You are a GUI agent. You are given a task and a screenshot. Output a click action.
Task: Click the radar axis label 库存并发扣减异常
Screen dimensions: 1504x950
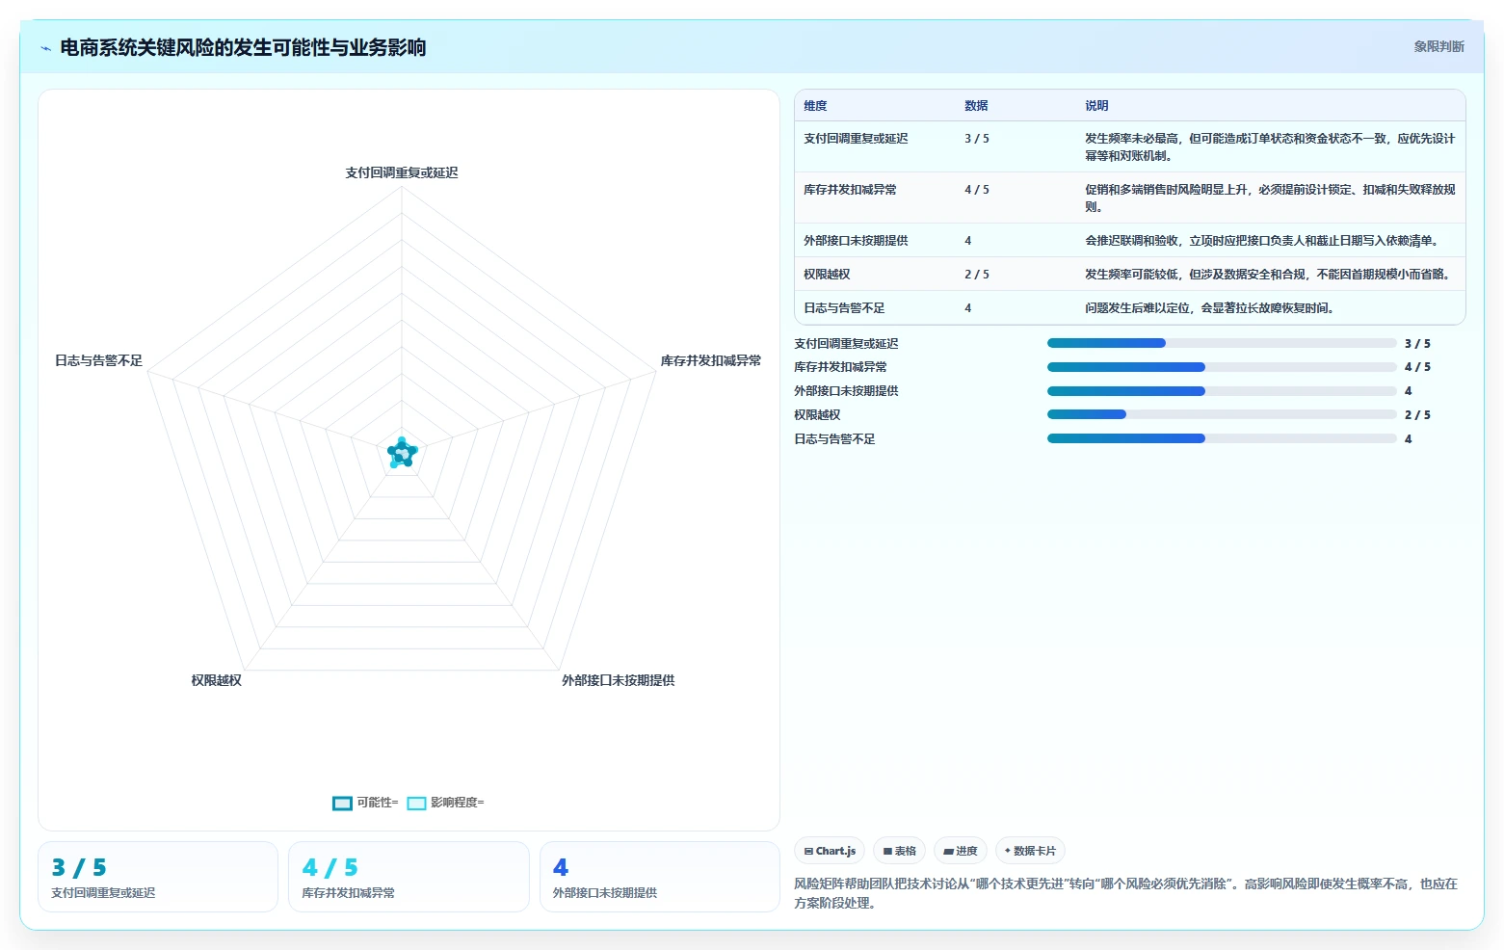(711, 361)
